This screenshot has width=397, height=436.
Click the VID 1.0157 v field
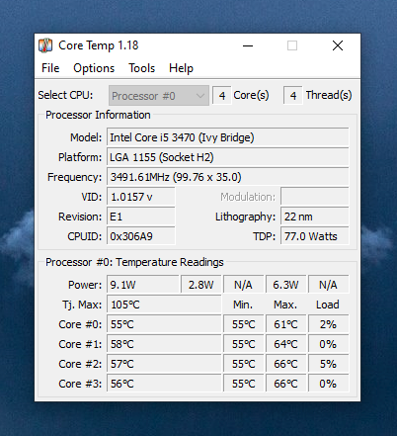141,197
